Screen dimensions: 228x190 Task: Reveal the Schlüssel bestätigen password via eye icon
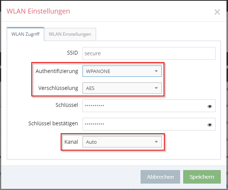pyautogui.click(x=210, y=125)
